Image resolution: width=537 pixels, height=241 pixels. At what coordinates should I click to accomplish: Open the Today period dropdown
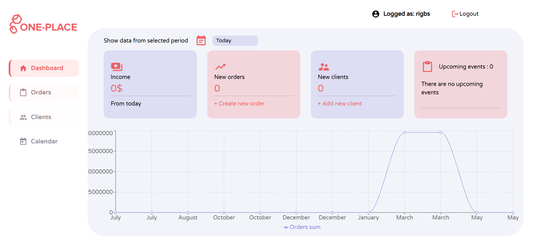coord(235,41)
